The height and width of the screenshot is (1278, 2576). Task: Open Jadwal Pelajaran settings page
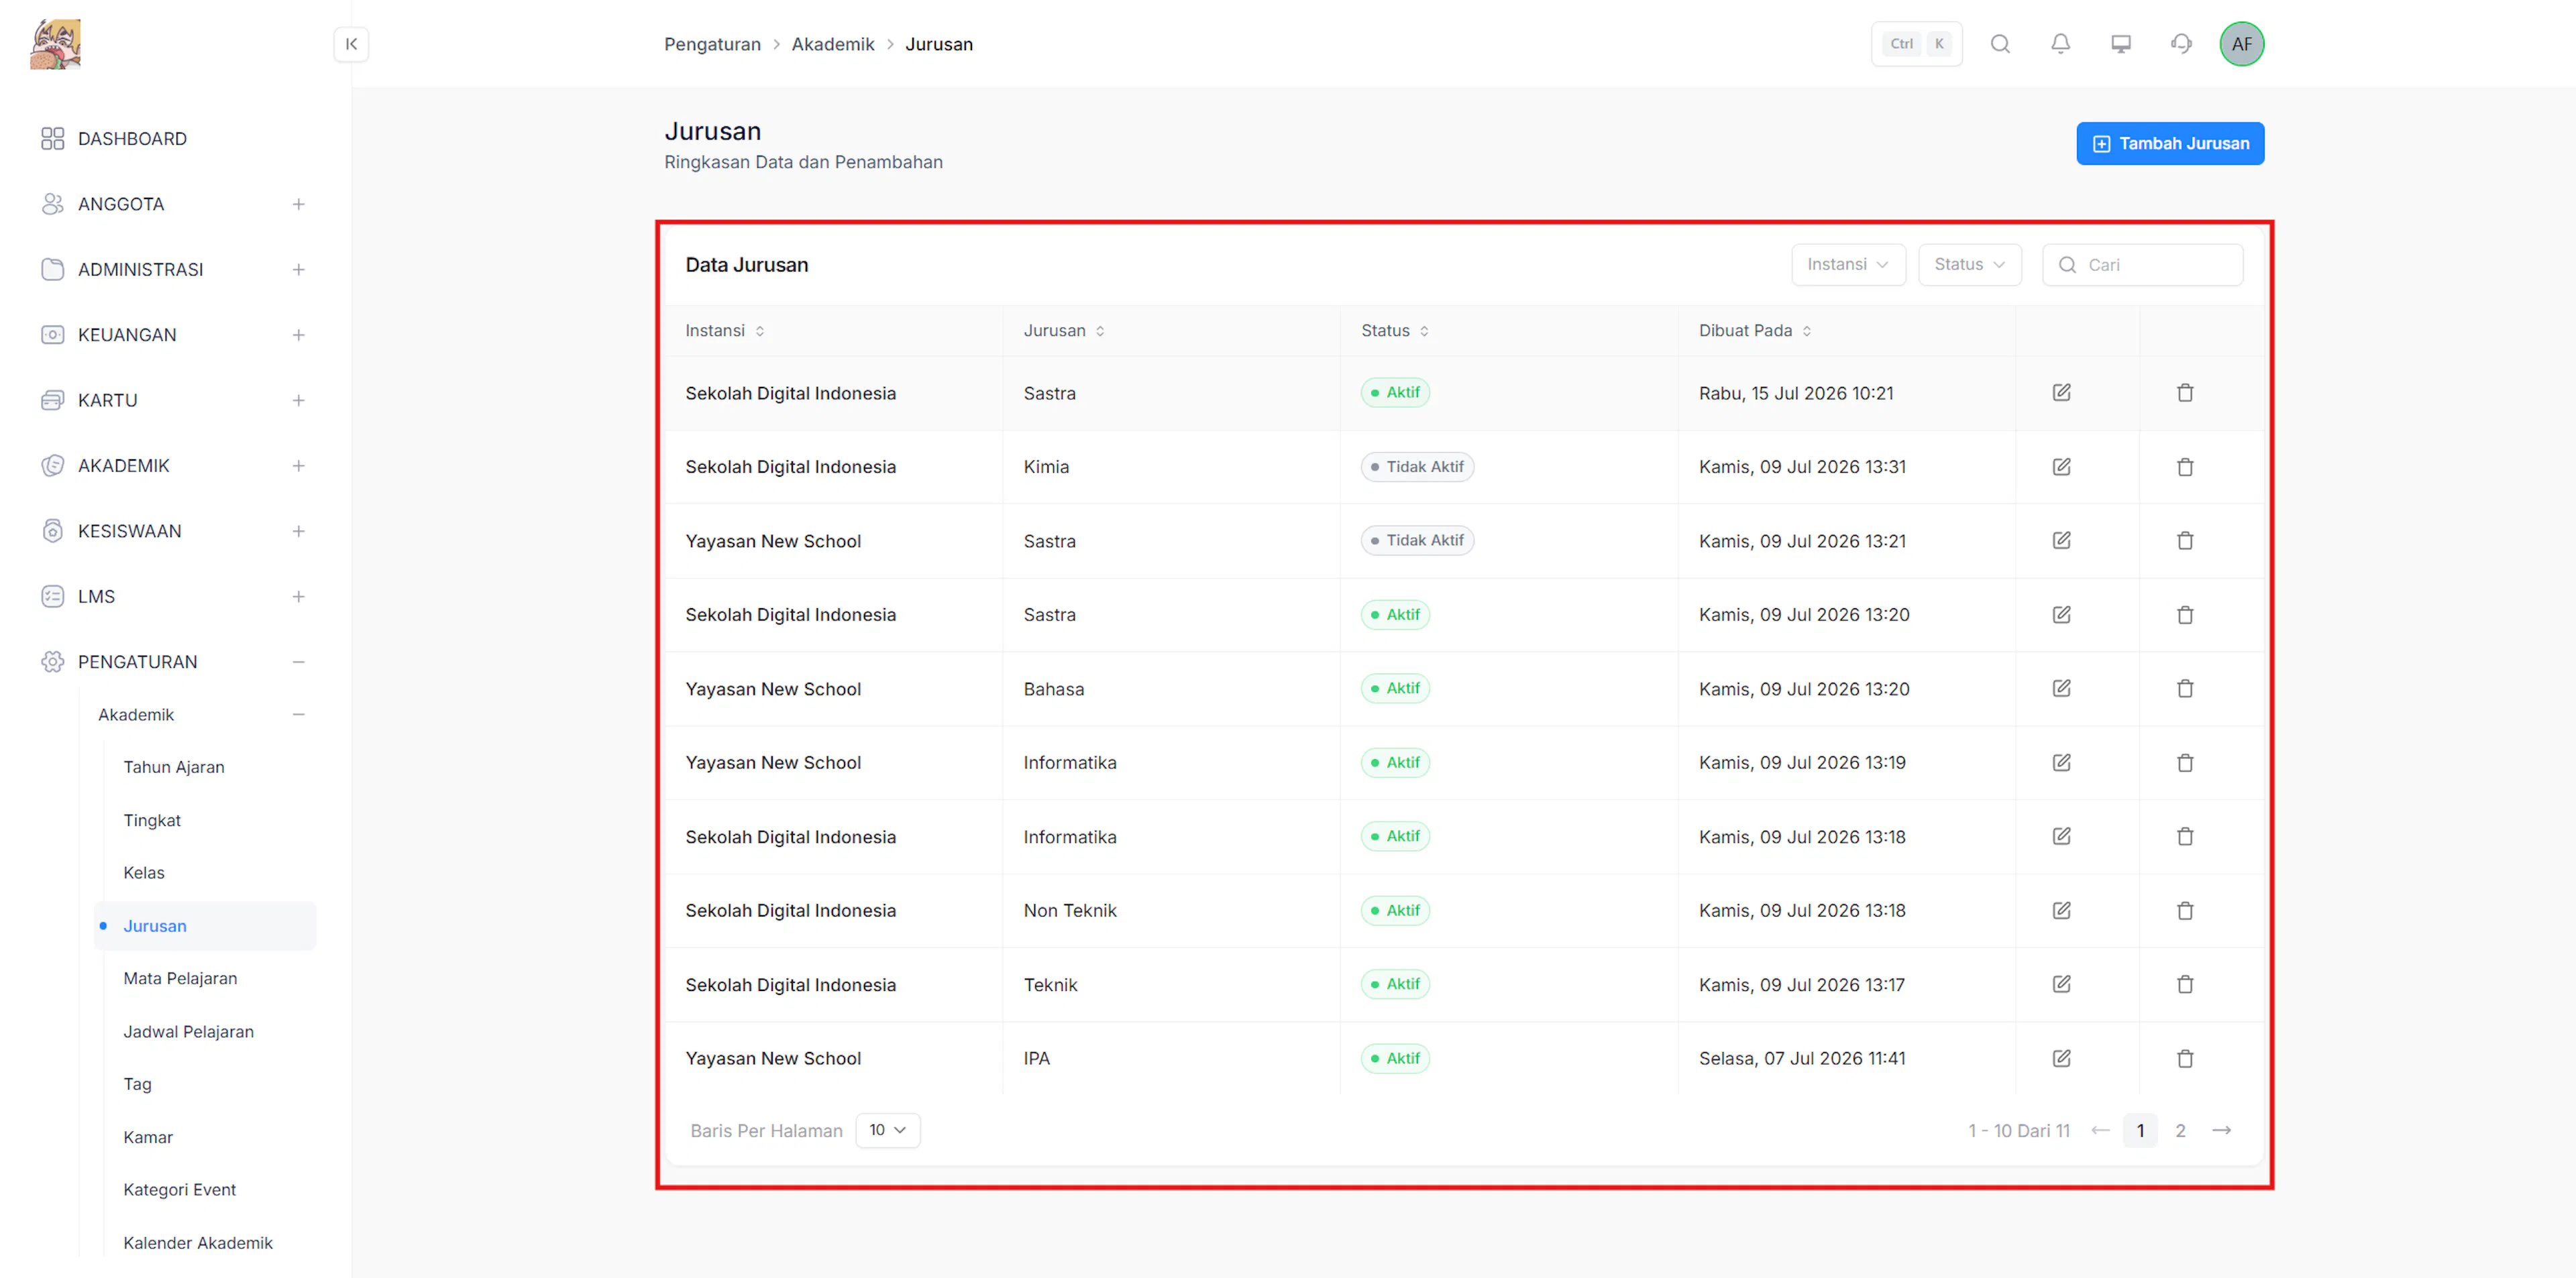188,1031
